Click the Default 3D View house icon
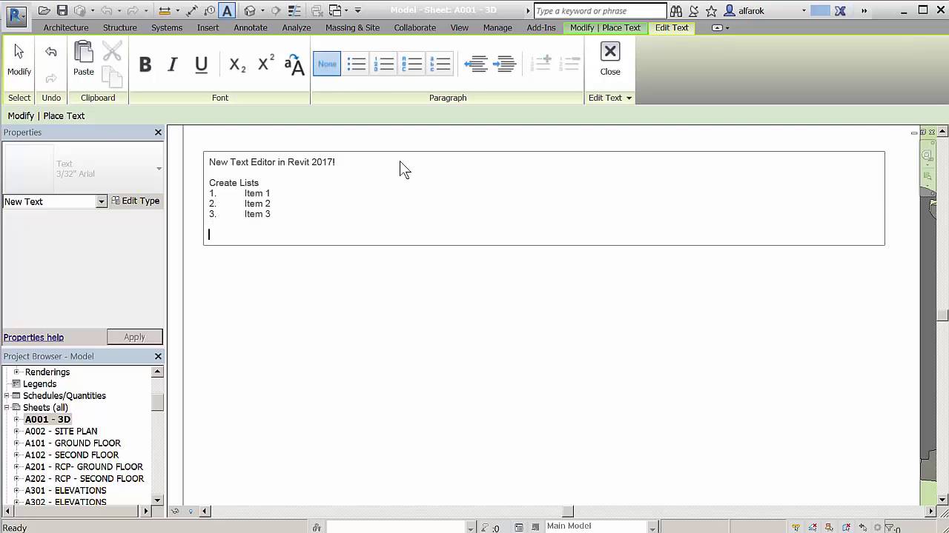 pos(250,11)
